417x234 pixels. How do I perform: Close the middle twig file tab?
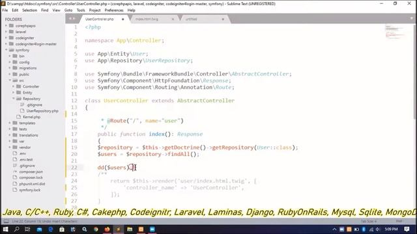click(173, 19)
